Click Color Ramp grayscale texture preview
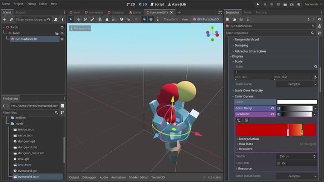324x182 pixels. point(297,108)
